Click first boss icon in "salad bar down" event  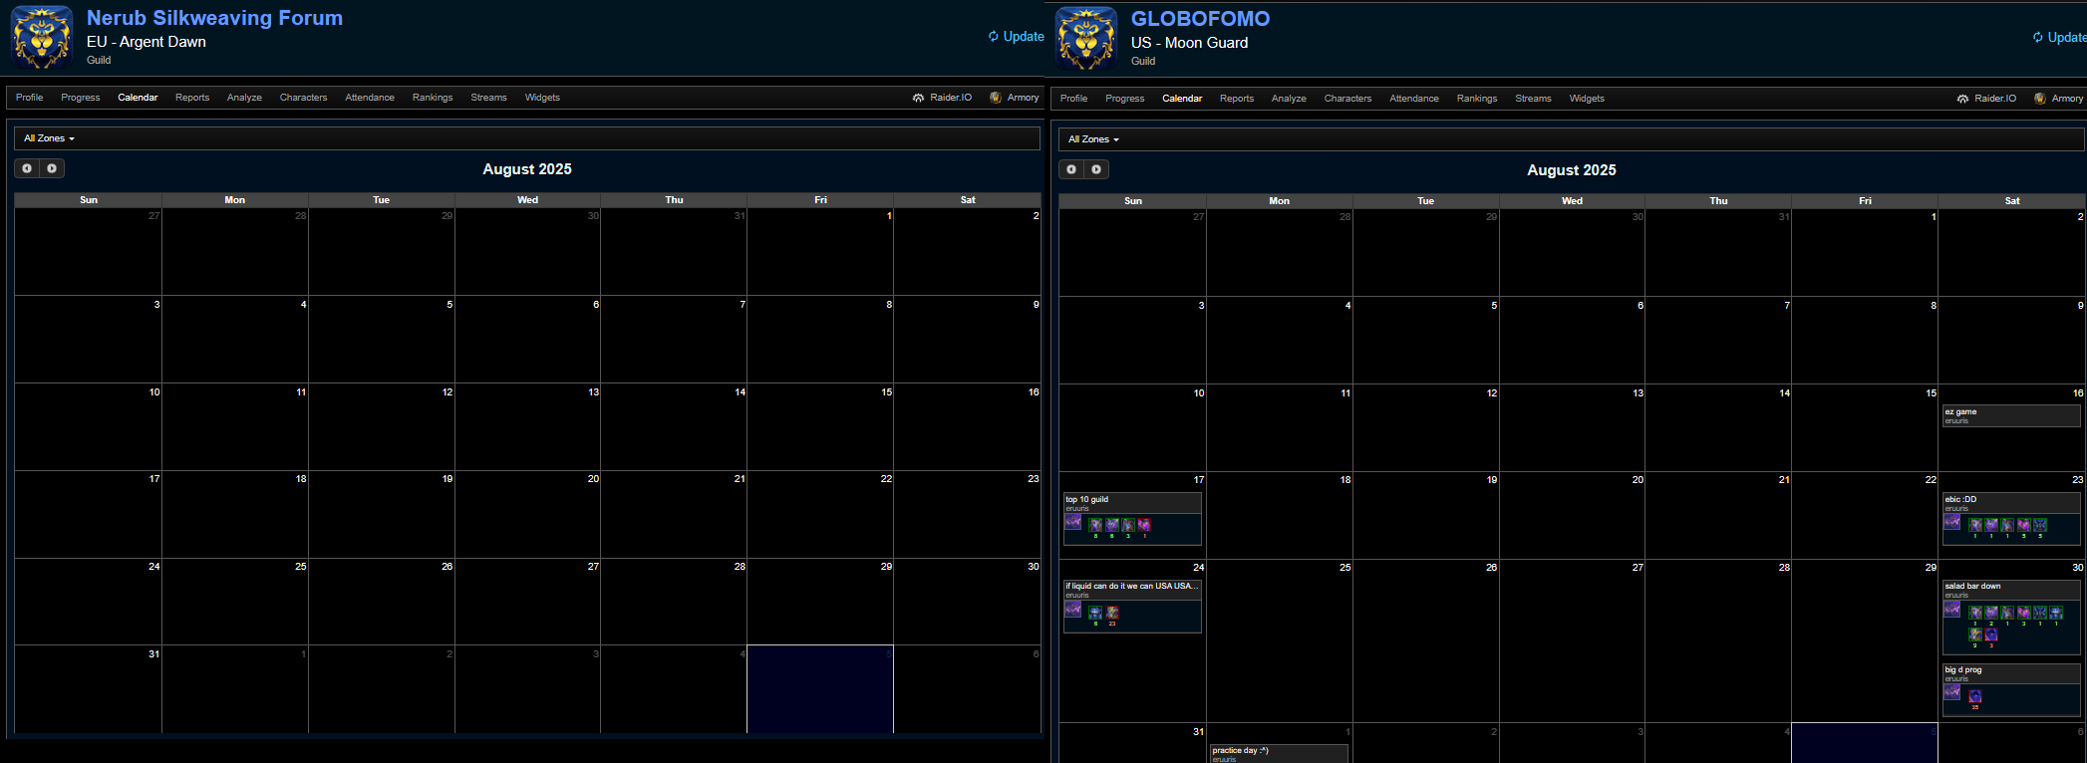tap(1975, 613)
